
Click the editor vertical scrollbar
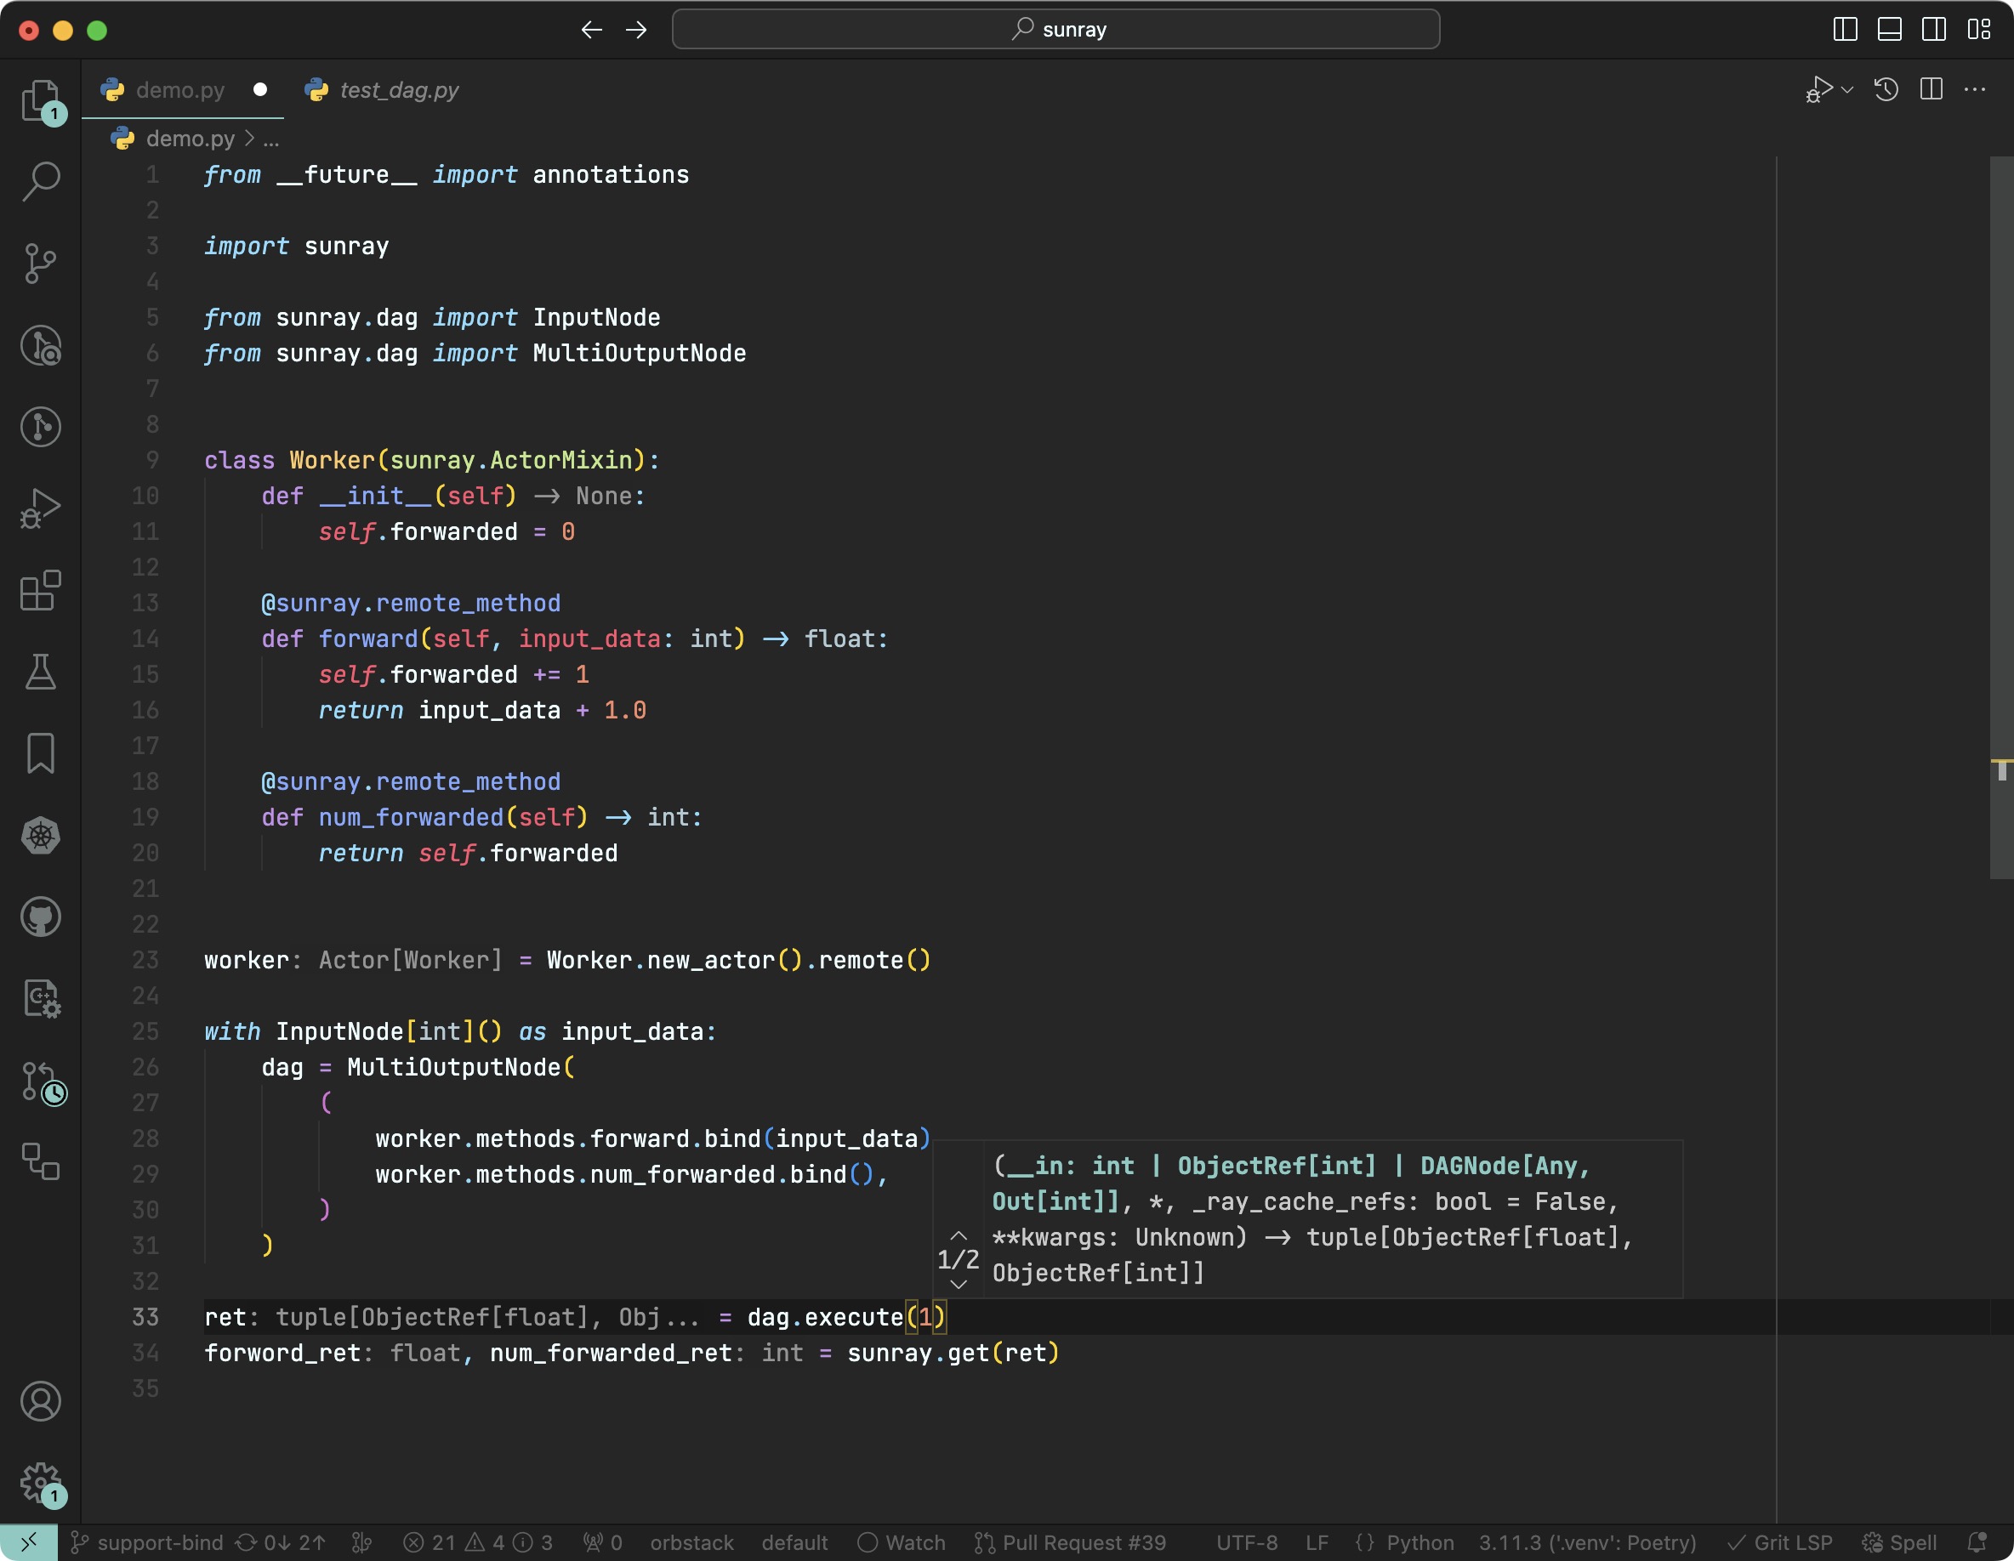pos(2000,516)
